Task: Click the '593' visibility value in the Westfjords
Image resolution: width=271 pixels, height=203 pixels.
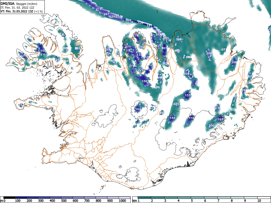Action: (x=77, y=48)
